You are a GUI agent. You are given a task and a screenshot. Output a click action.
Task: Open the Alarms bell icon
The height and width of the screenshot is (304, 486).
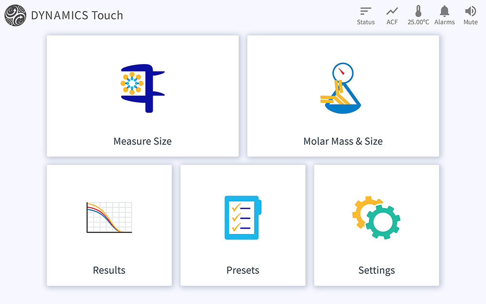pos(444,11)
